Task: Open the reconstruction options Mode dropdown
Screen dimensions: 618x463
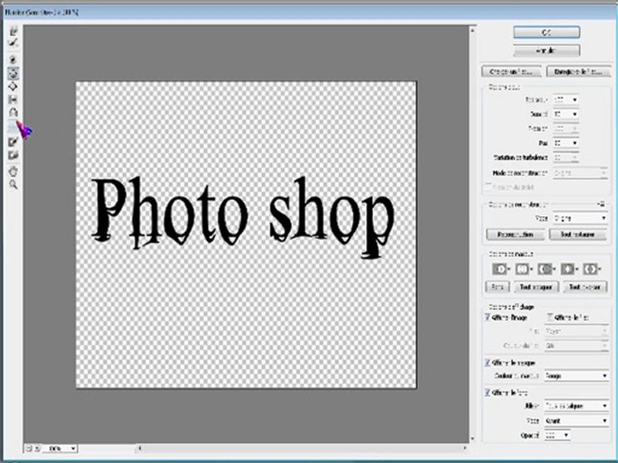Action: click(580, 218)
